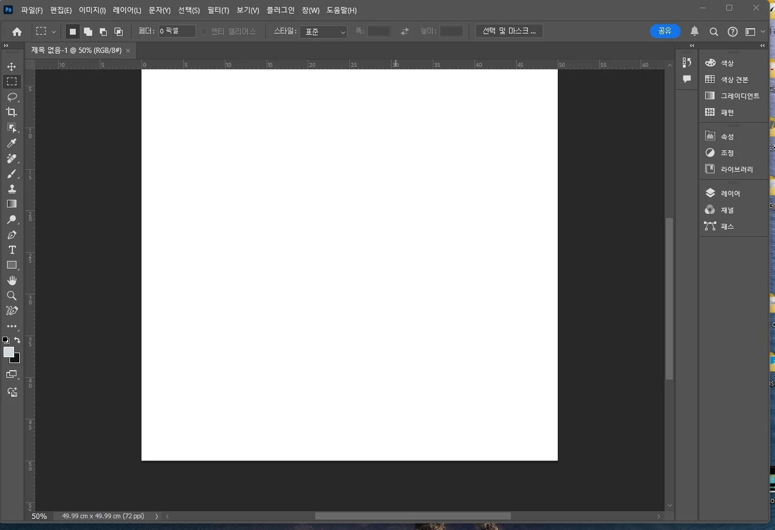Select the Eyedropper tool

(x=12, y=143)
